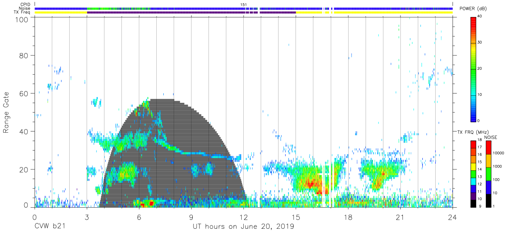
Task: Click the '80' tick on the Range Gate axis
Action: (24, 56)
